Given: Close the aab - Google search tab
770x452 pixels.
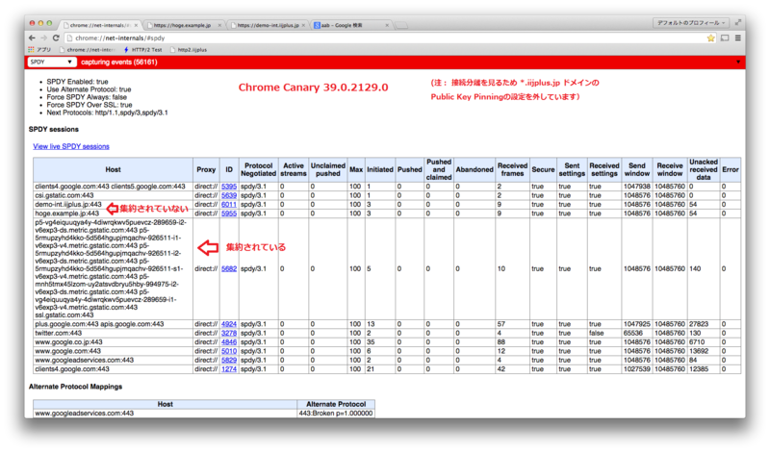Looking at the screenshot, I should tap(387, 25).
